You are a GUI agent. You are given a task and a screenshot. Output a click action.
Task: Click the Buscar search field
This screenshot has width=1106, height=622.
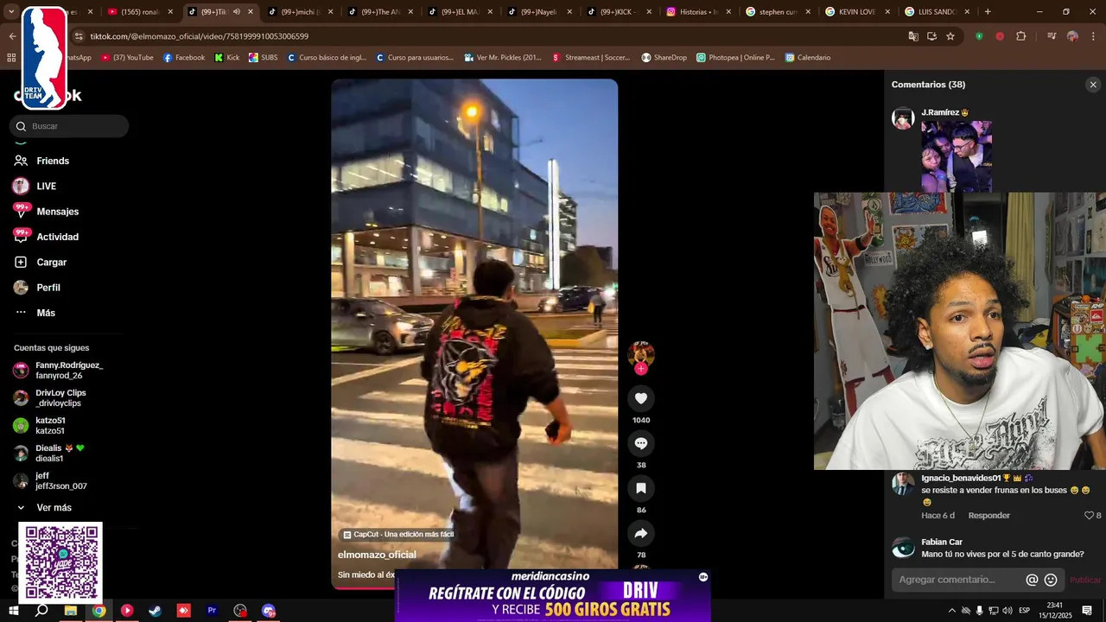pyautogui.click(x=69, y=126)
